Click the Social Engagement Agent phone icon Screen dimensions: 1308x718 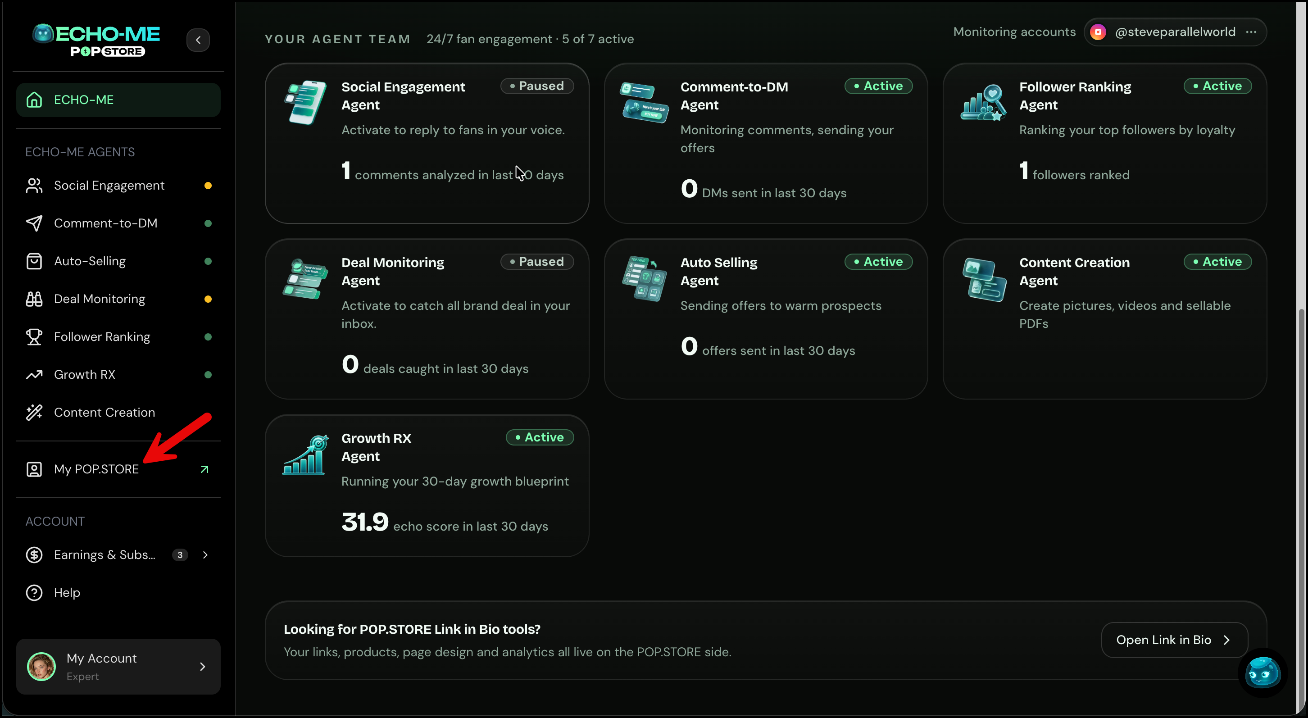[305, 102]
